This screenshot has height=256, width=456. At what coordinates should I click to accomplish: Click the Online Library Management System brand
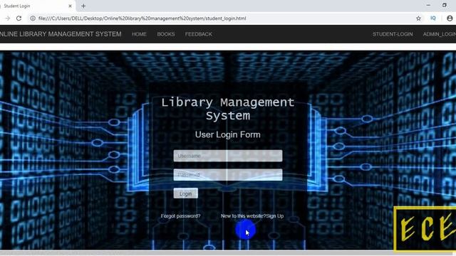[x=61, y=34]
